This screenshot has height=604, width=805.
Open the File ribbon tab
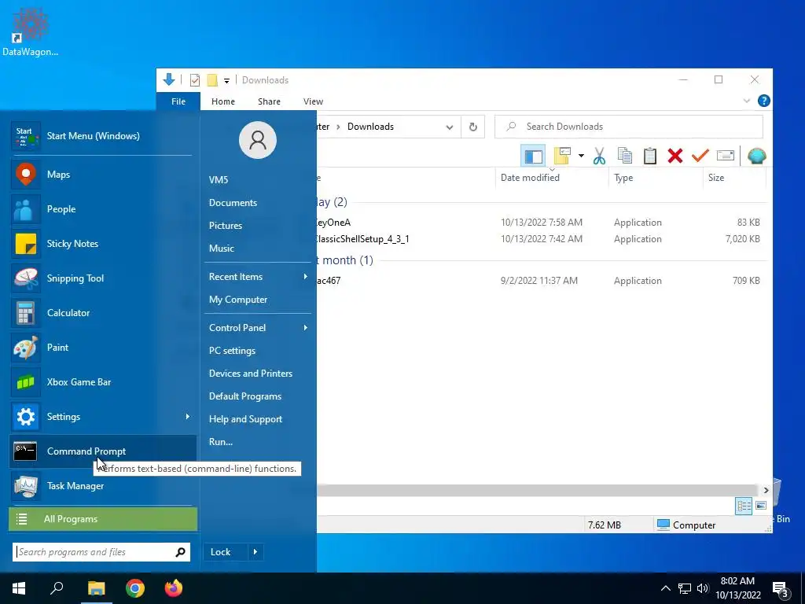tap(178, 101)
